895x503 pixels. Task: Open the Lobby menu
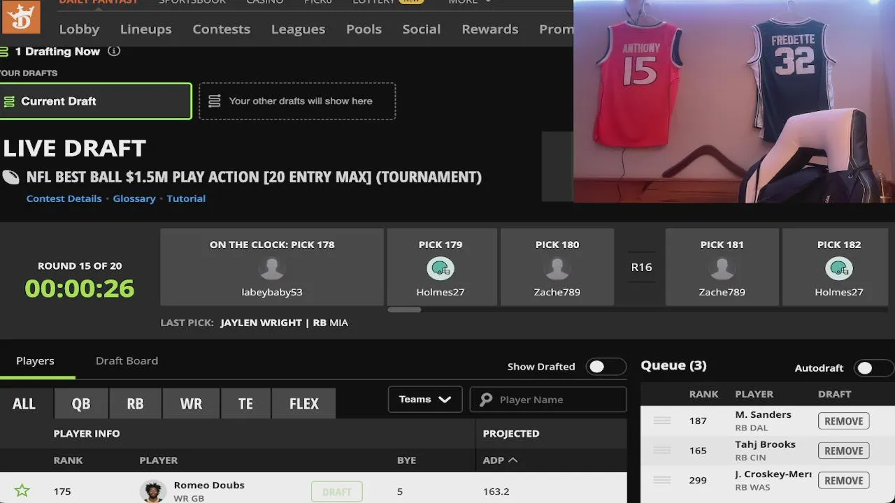pyautogui.click(x=79, y=29)
